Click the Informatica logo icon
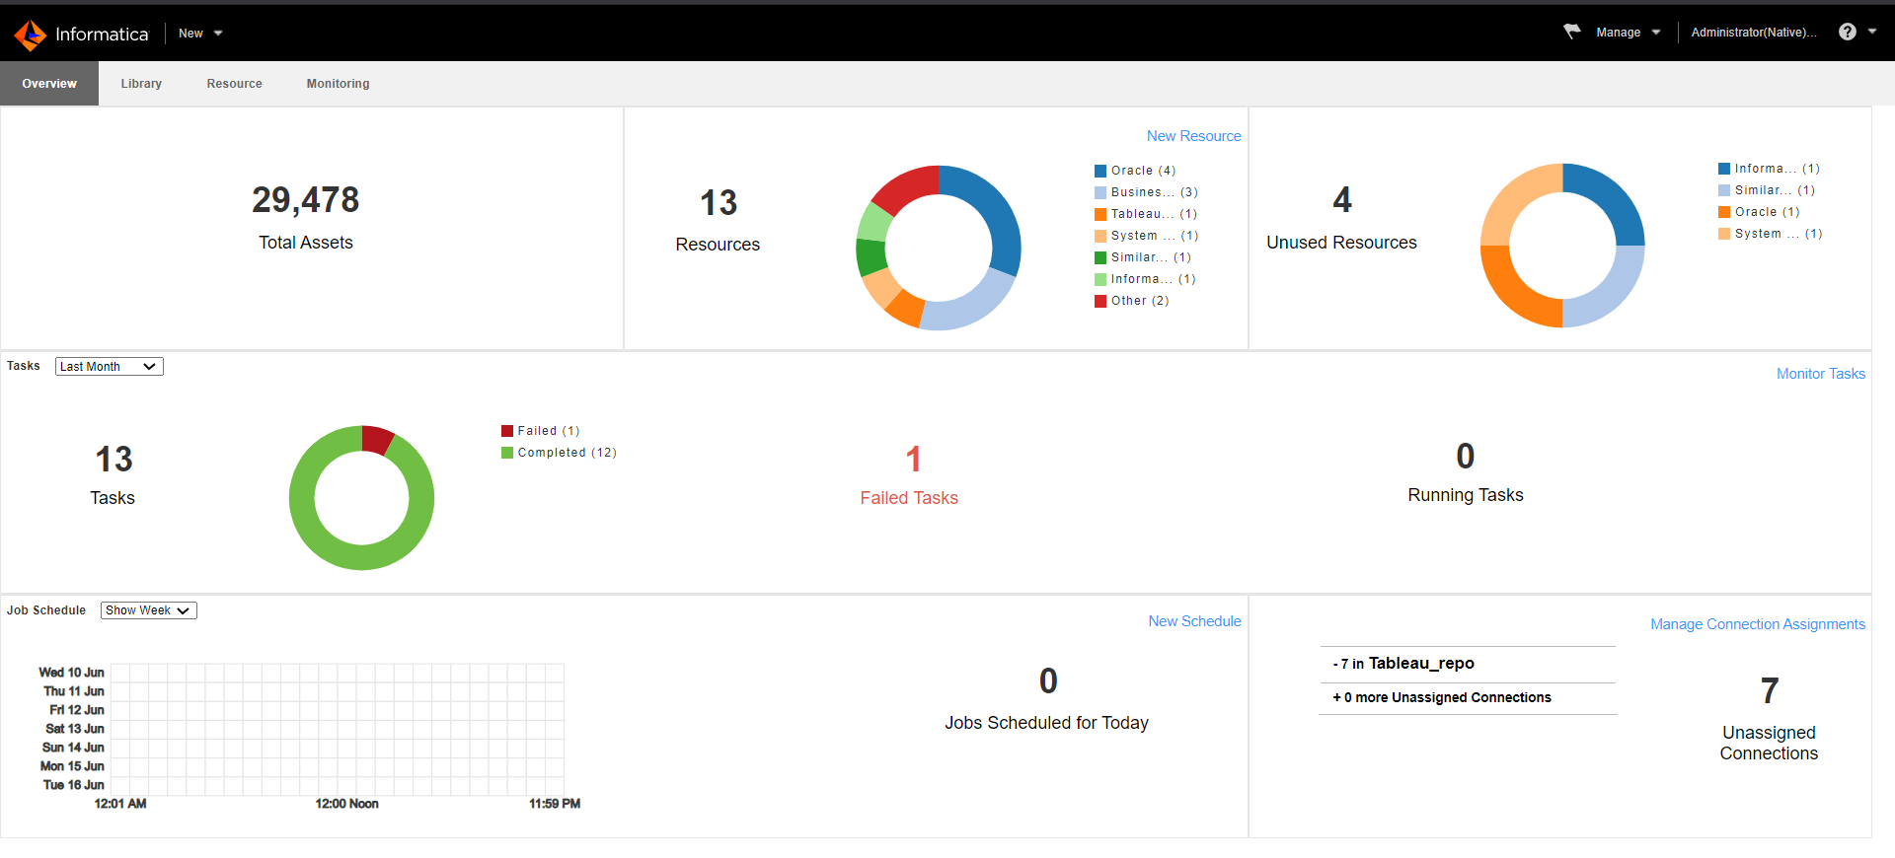Image resolution: width=1895 pixels, height=858 pixels. click(31, 35)
